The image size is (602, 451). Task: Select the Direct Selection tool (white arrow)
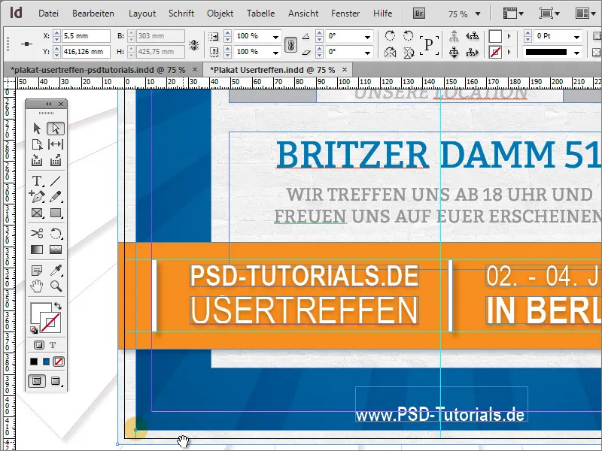tap(56, 128)
